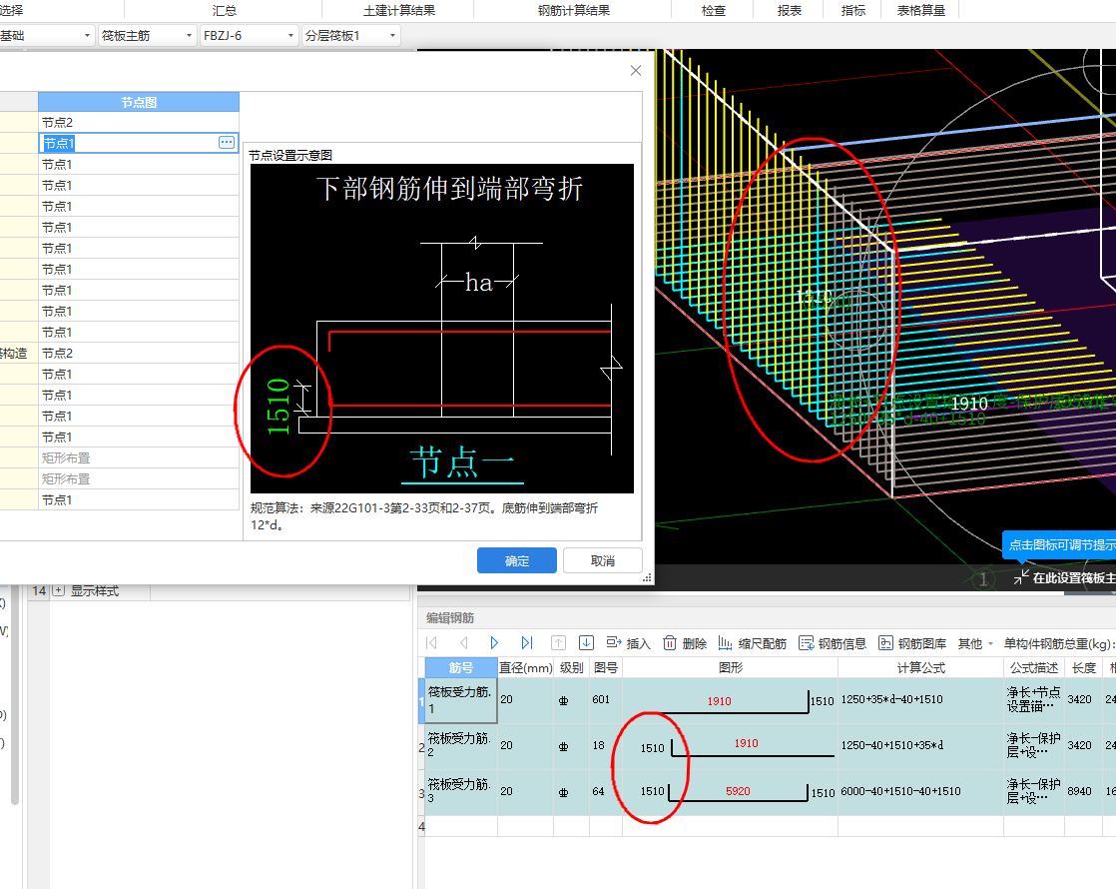Open 钢筋图库 rebar library
This screenshot has height=889, width=1116.
pyautogui.click(x=912, y=643)
